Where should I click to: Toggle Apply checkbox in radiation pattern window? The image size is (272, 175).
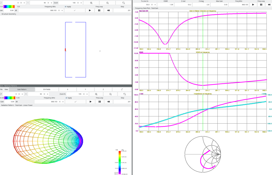(69, 98)
